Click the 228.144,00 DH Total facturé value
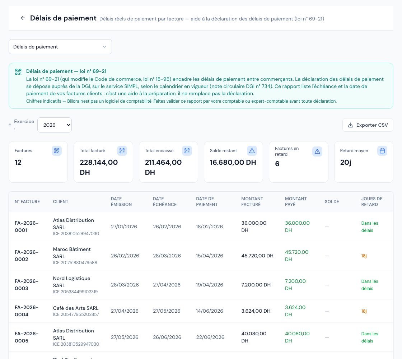Screen dimensions: 402x359 coord(99,167)
